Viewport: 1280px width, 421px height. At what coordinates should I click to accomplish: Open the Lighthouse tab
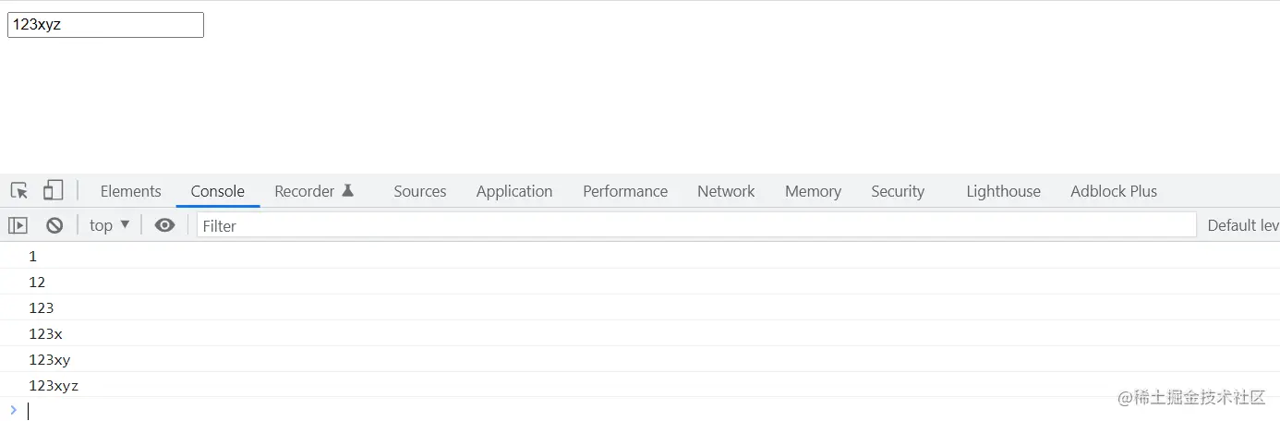(1003, 191)
